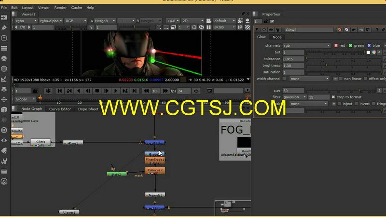The image size is (386, 217).
Task: Toggle the red channel checkbox
Action: click(x=336, y=45)
